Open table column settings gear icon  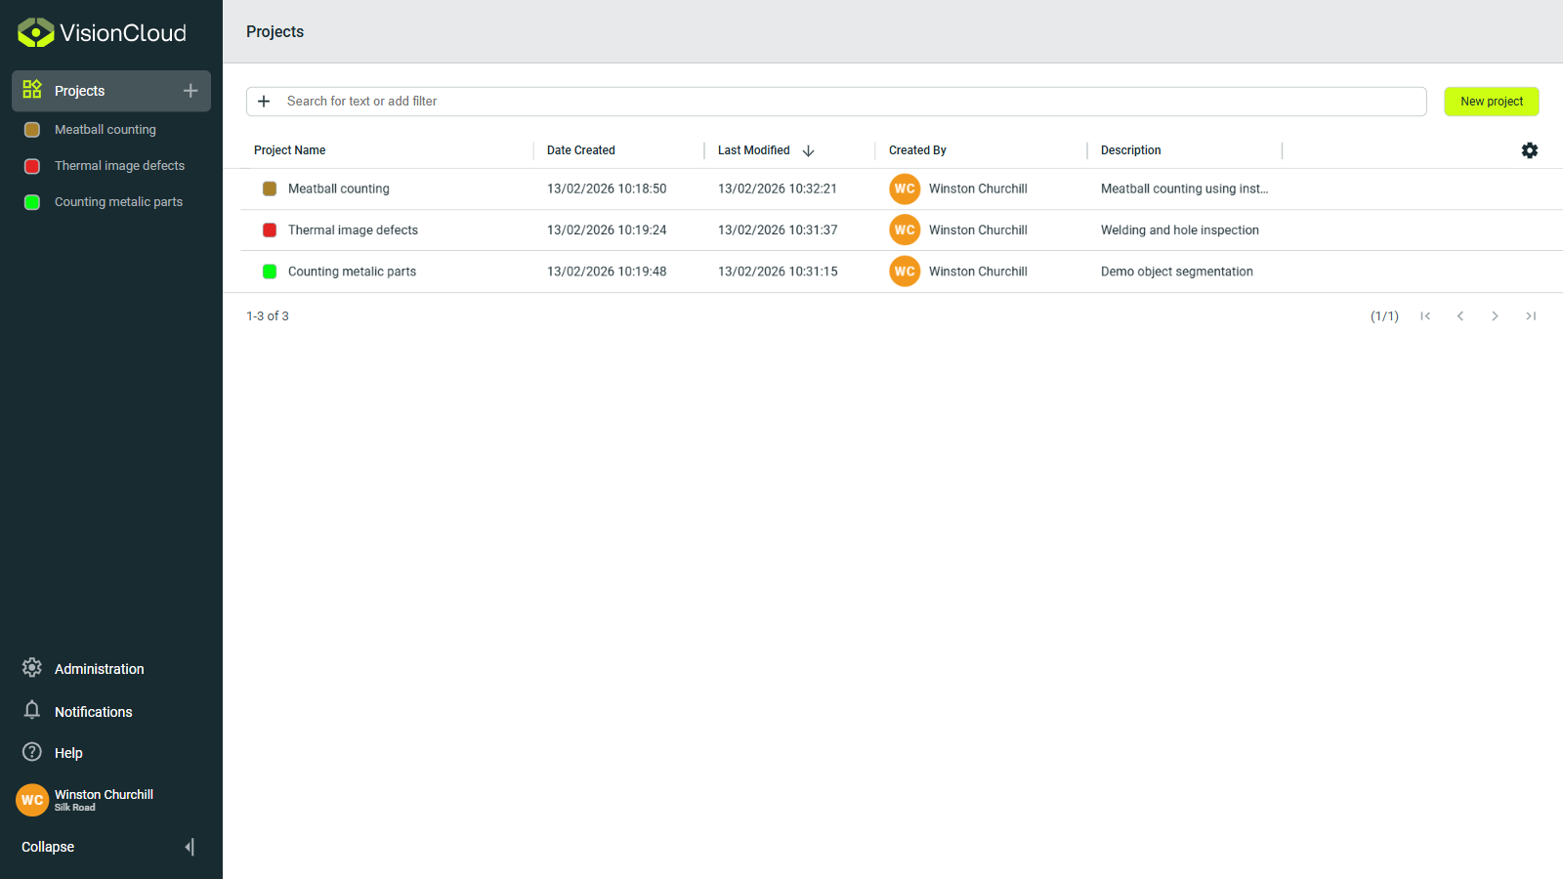(x=1530, y=150)
